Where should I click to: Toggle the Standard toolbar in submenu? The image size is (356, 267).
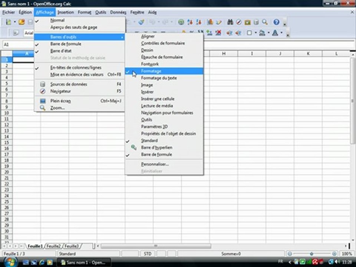[164, 141]
